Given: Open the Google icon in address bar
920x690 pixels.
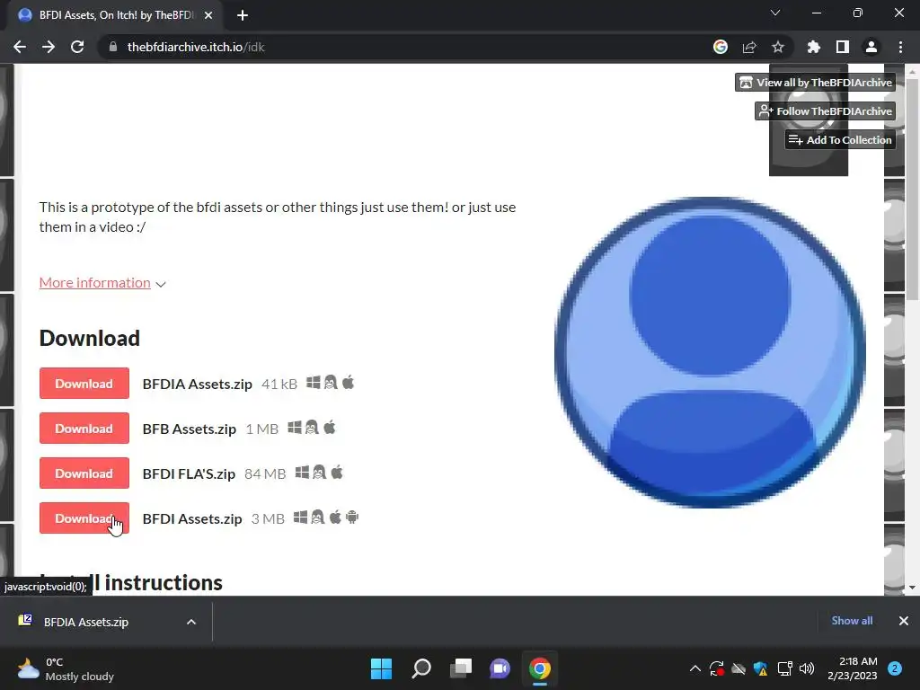Looking at the screenshot, I should (720, 47).
